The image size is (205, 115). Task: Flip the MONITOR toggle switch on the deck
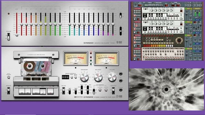coord(113,91)
